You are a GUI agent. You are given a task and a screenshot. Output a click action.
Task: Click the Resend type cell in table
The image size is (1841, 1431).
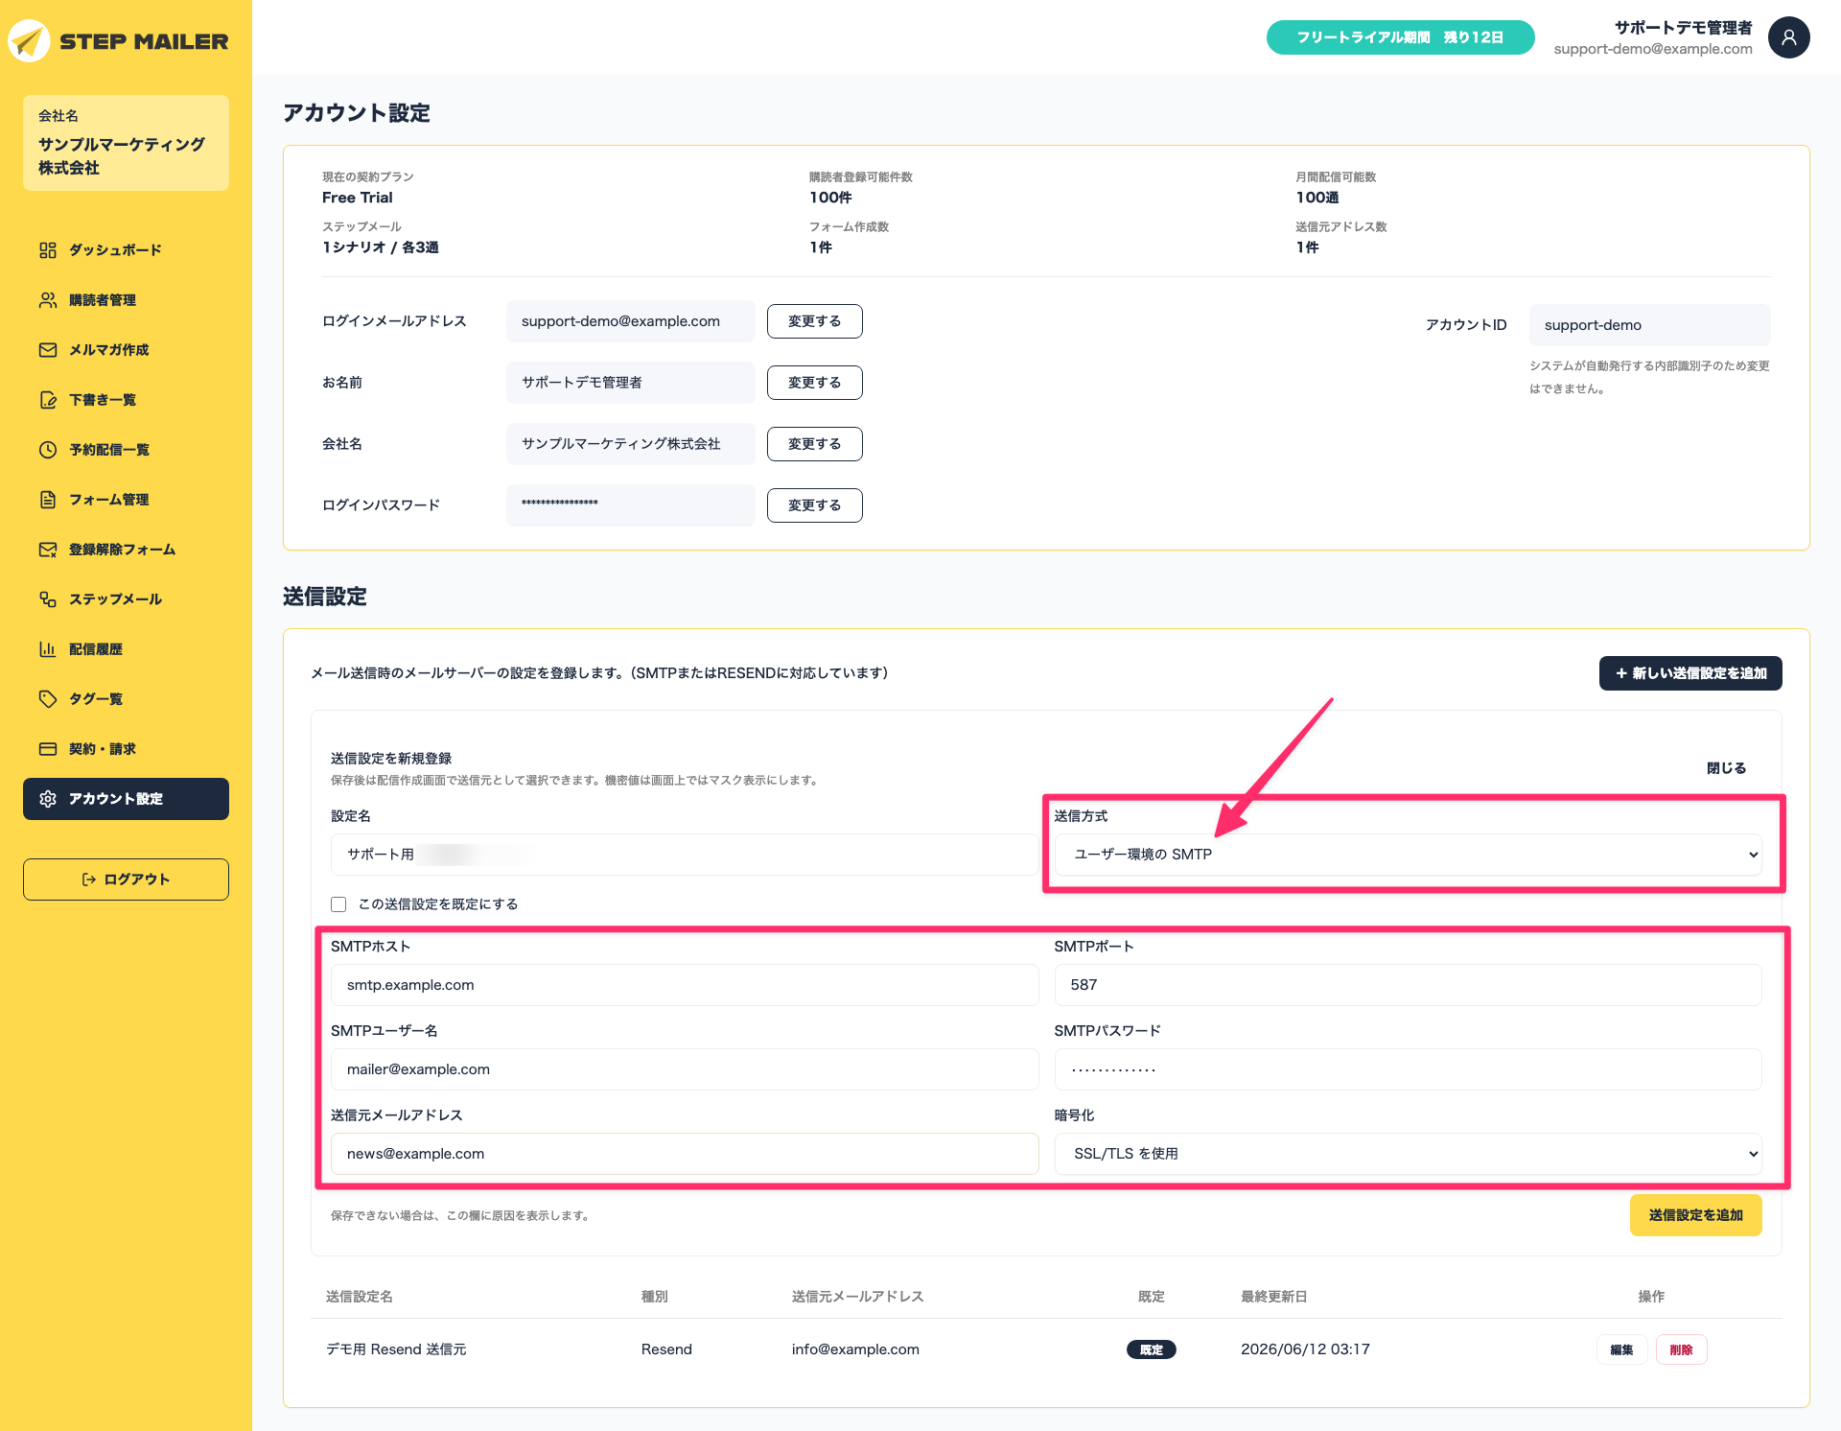pos(666,1349)
